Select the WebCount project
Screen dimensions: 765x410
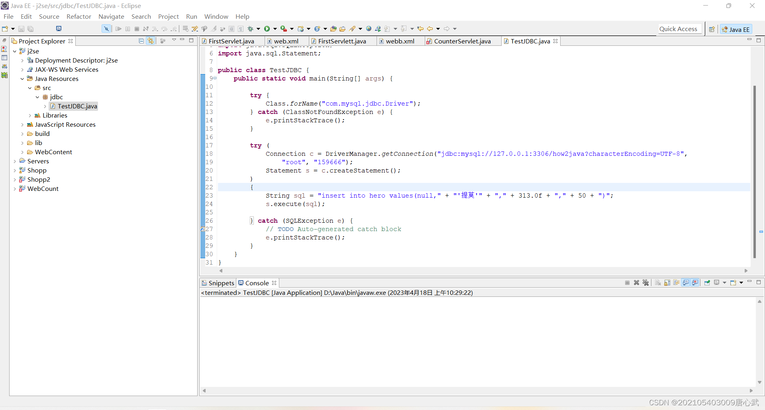click(43, 189)
